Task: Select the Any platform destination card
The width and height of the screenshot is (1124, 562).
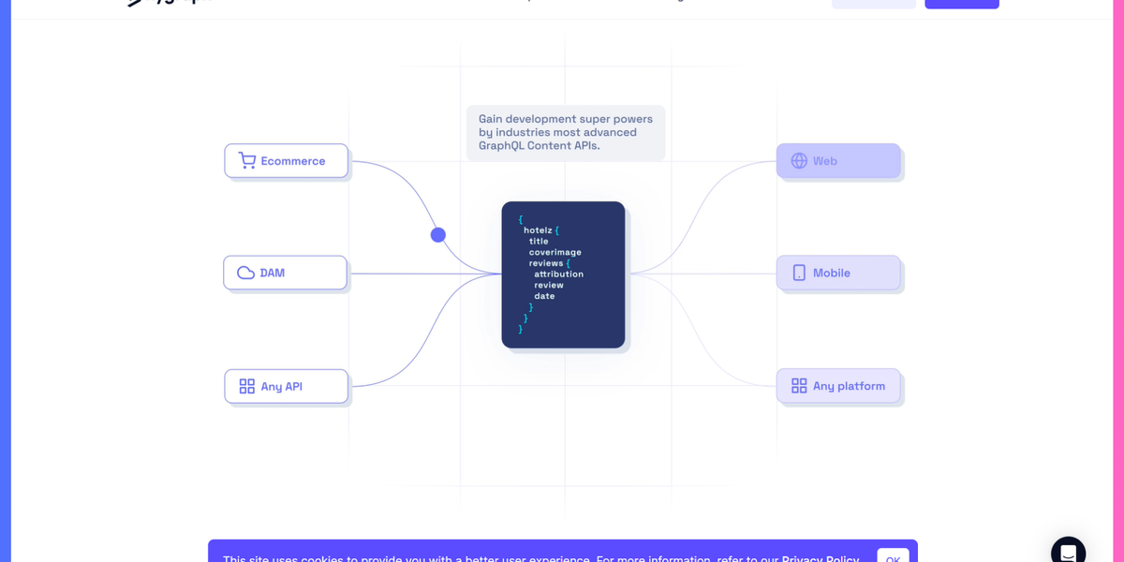Action: [838, 385]
